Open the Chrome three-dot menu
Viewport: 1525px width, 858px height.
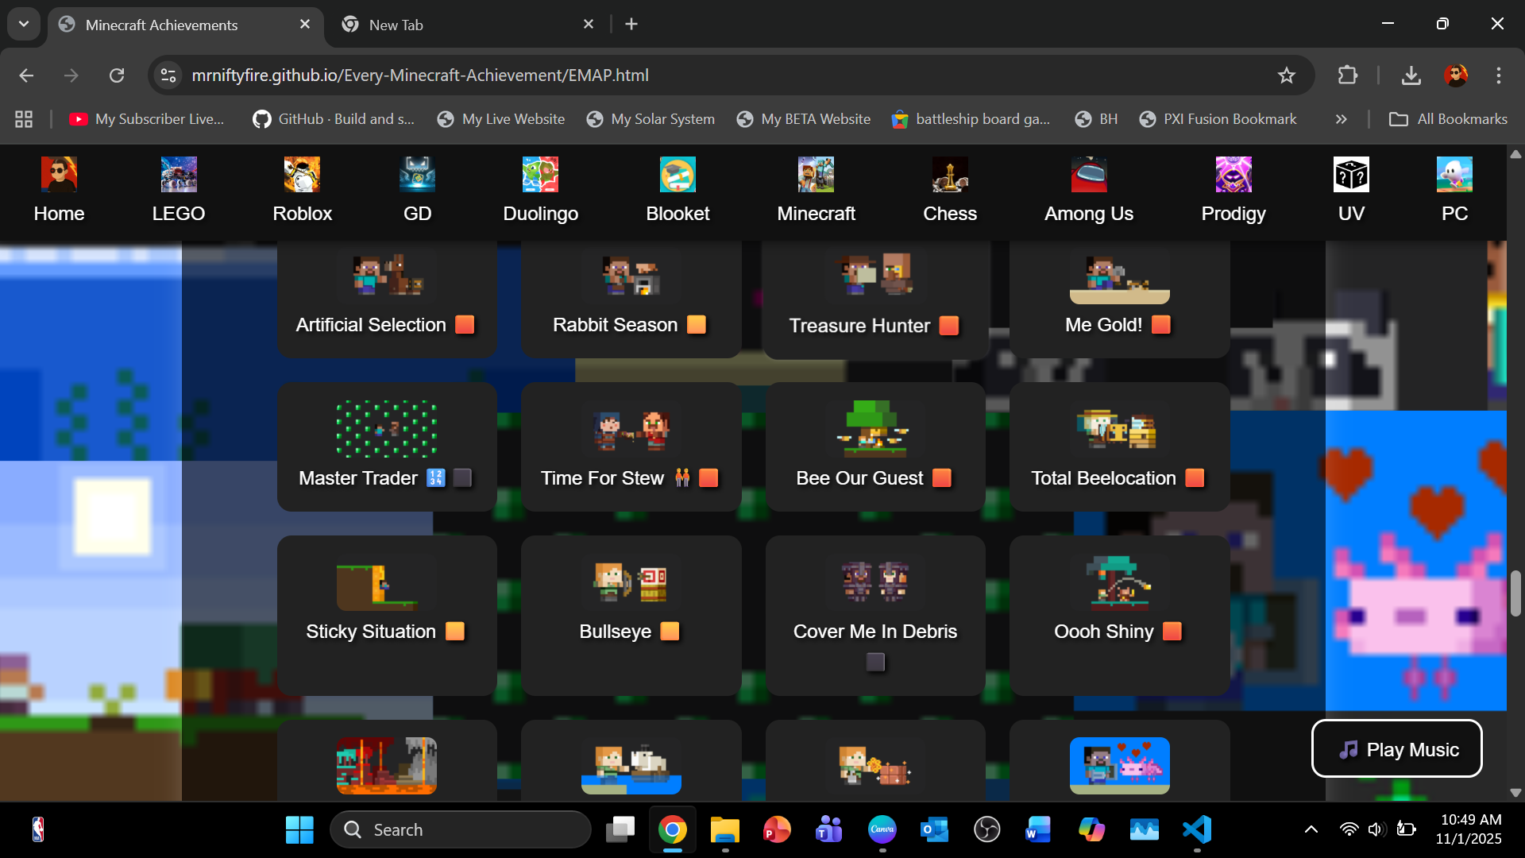point(1498,75)
